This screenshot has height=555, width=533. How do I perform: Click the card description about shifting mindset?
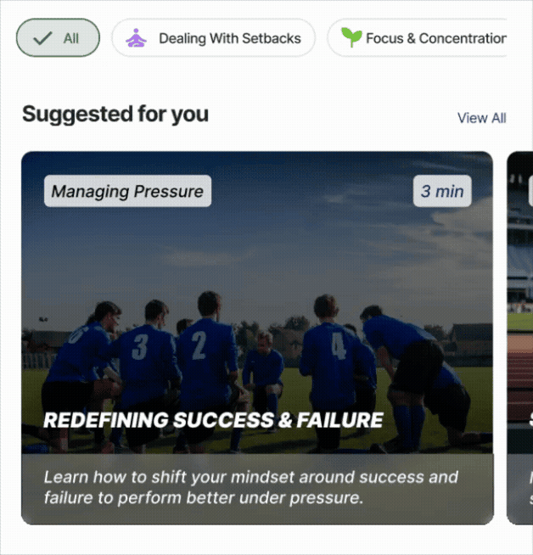(251, 488)
